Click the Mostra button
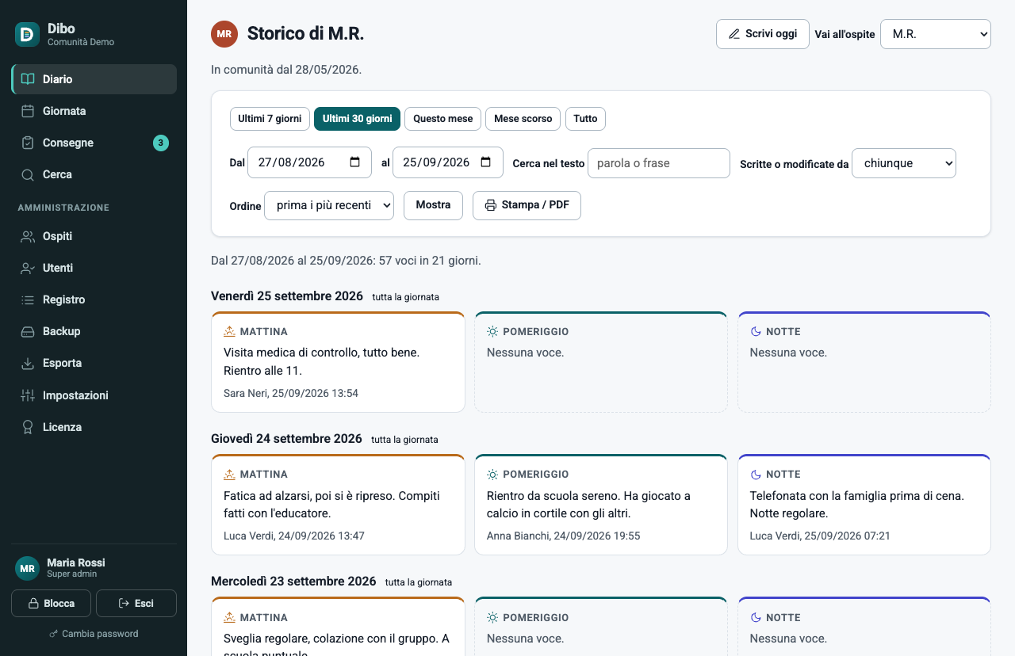The width and height of the screenshot is (1015, 656). 433,205
